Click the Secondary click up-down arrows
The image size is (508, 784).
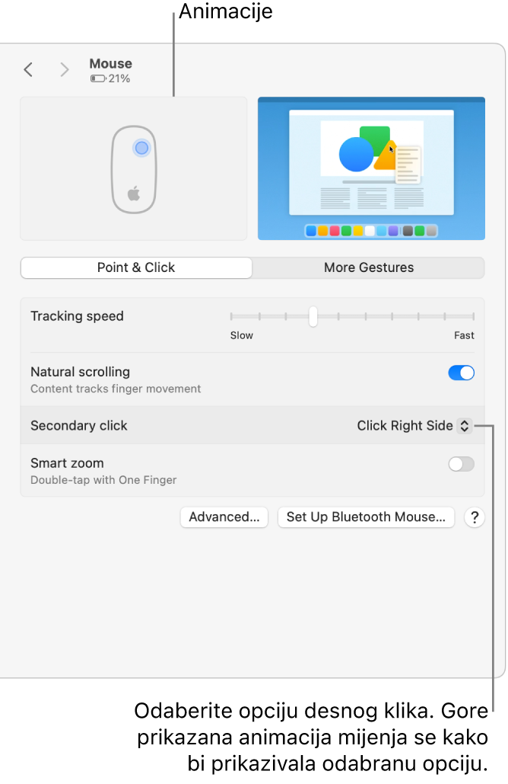point(464,426)
